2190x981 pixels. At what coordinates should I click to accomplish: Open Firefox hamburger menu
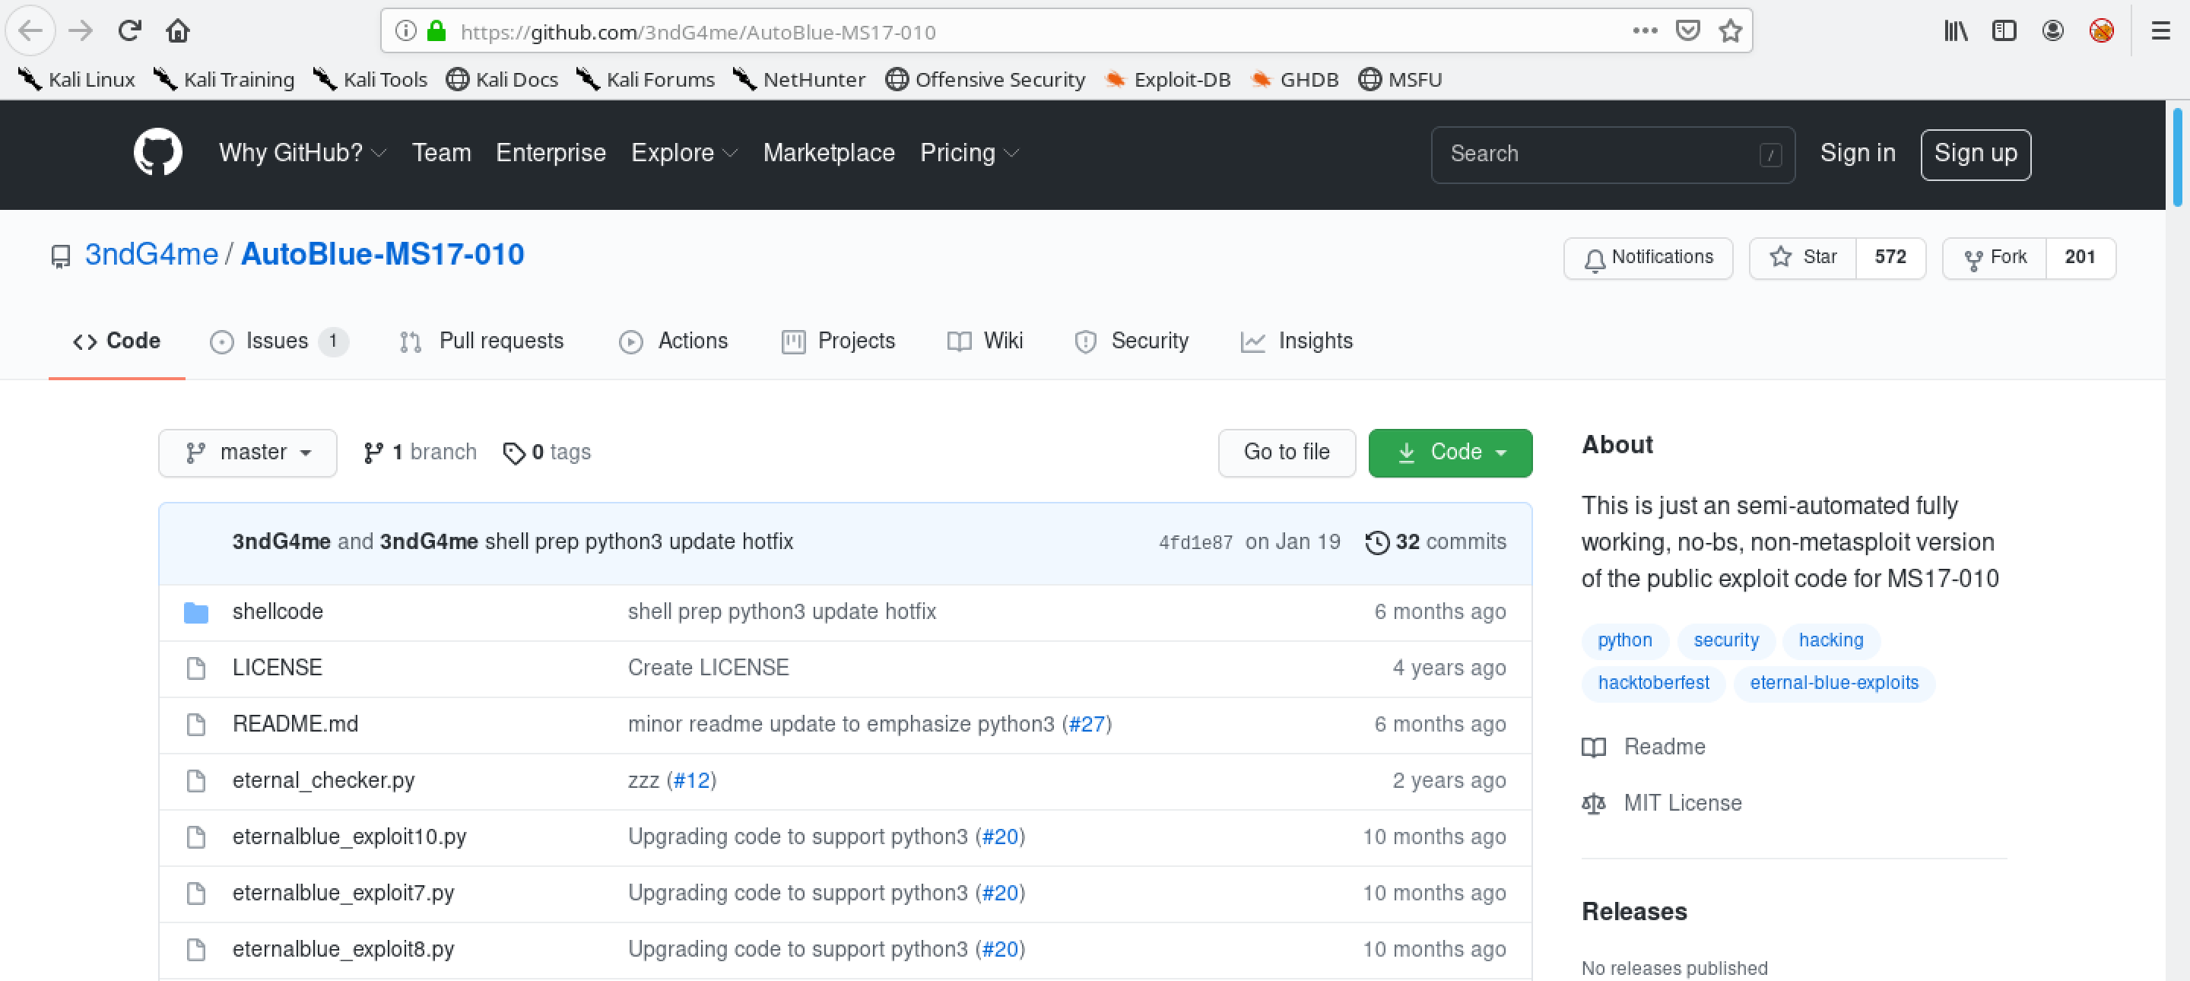(2160, 31)
